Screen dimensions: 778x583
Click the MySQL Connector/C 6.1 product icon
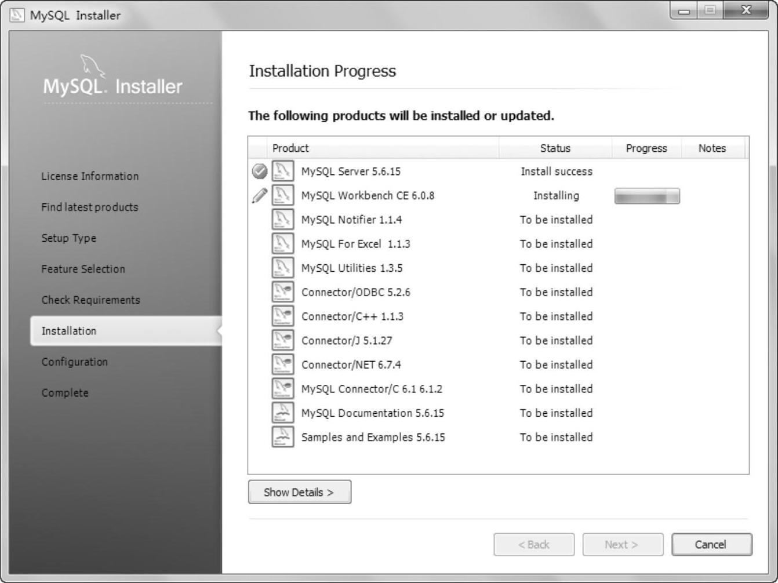[282, 388]
